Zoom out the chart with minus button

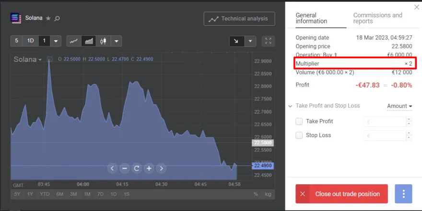pos(124,168)
